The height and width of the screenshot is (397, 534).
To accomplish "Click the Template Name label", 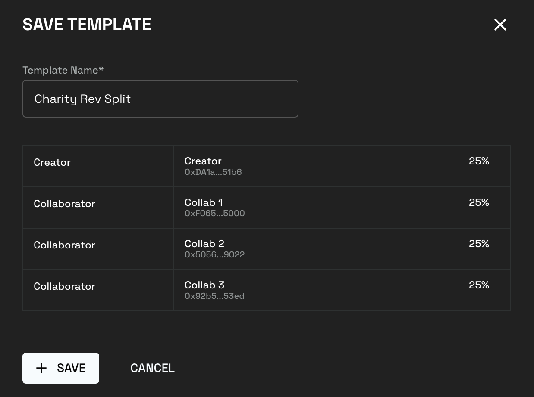I will (63, 70).
